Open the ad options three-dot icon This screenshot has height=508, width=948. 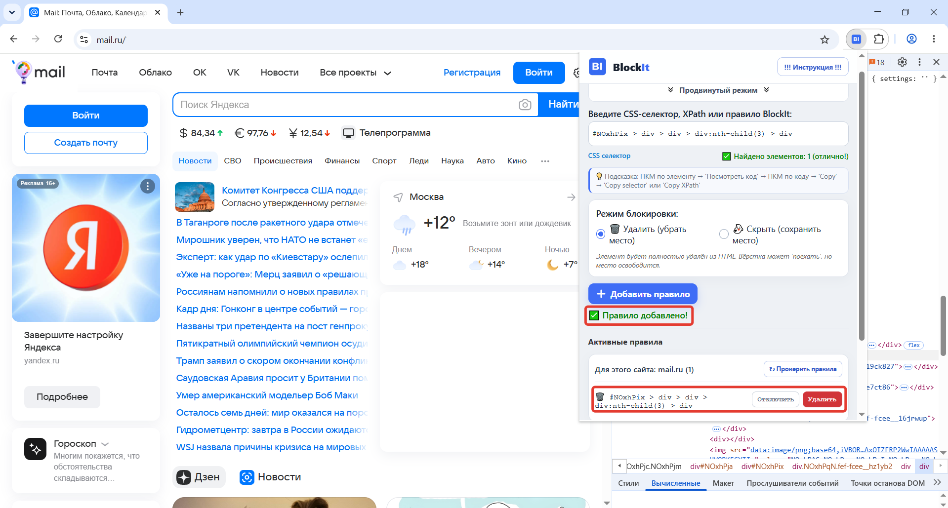point(147,186)
